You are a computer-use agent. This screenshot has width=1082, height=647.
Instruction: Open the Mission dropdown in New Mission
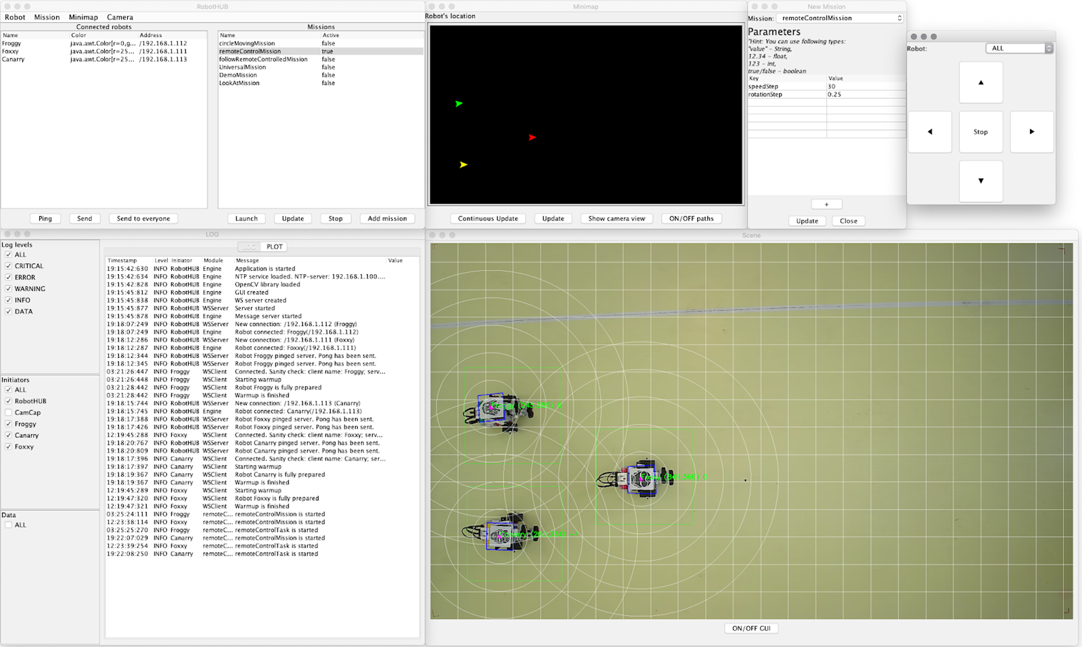click(840, 18)
